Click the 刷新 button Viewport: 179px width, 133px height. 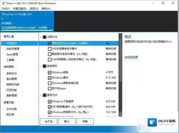85,122
